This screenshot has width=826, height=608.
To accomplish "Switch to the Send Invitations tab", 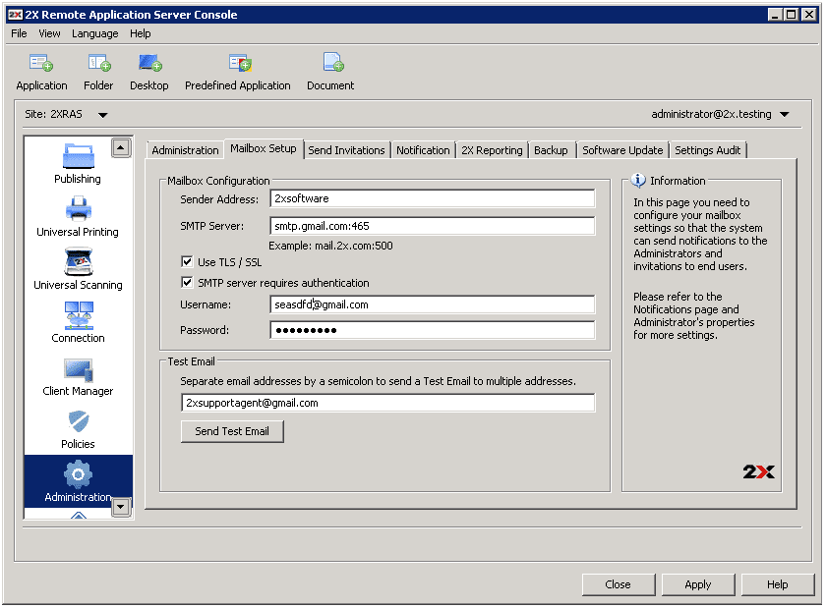I will [346, 150].
